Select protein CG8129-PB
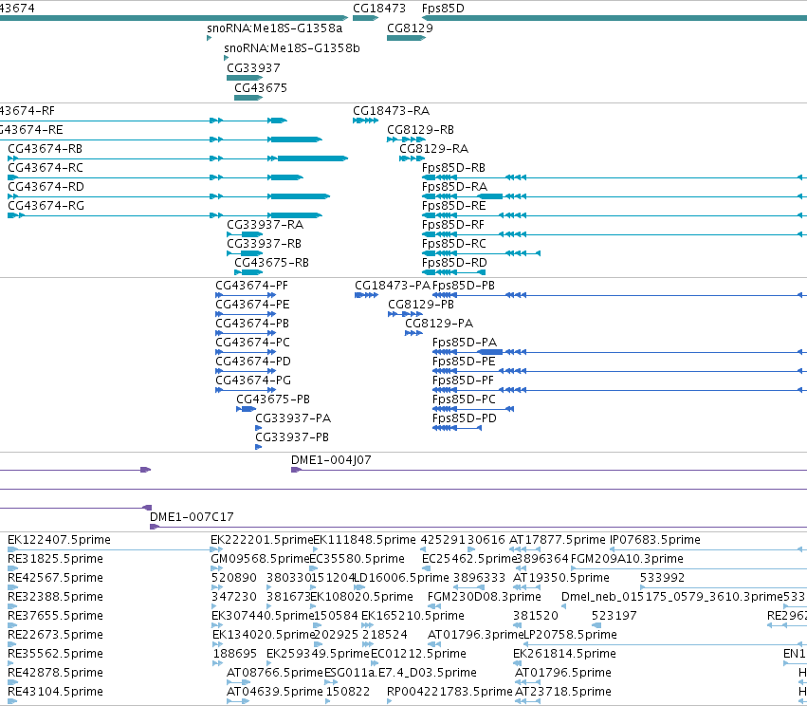The width and height of the screenshot is (807, 706). pyautogui.click(x=420, y=306)
